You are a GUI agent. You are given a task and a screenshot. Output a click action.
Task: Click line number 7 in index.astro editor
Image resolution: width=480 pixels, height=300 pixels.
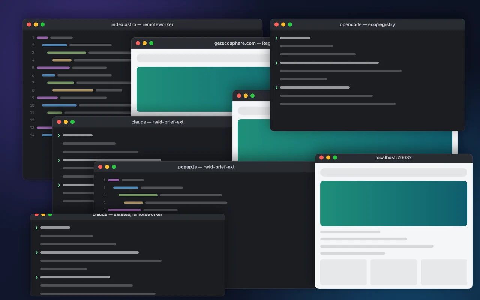(x=33, y=82)
